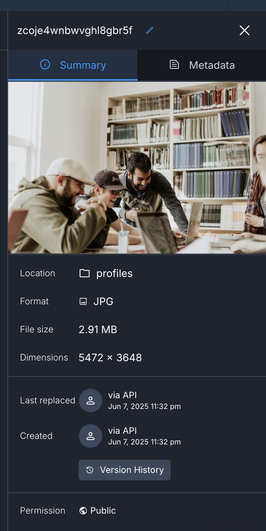Screen dimensions: 266x531
Task: Click the user avatar beside Created
Action: [x=91, y=436]
